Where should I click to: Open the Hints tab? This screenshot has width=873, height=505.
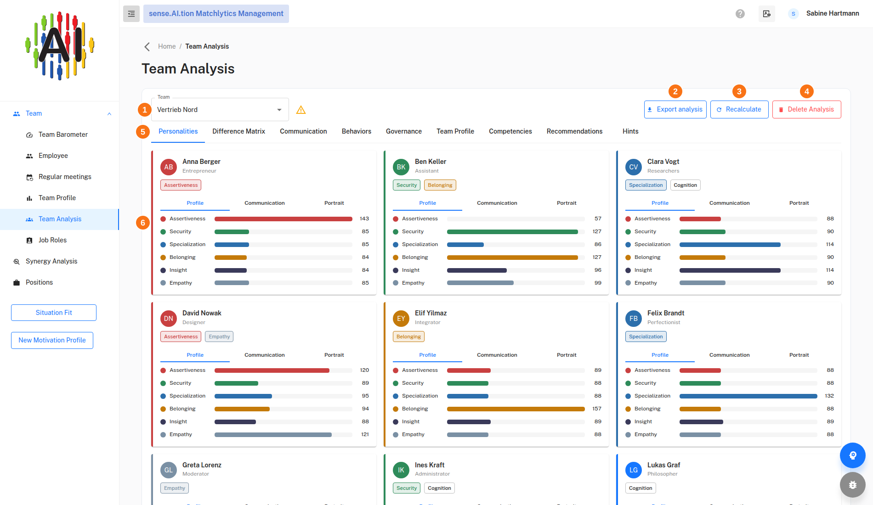coord(630,131)
